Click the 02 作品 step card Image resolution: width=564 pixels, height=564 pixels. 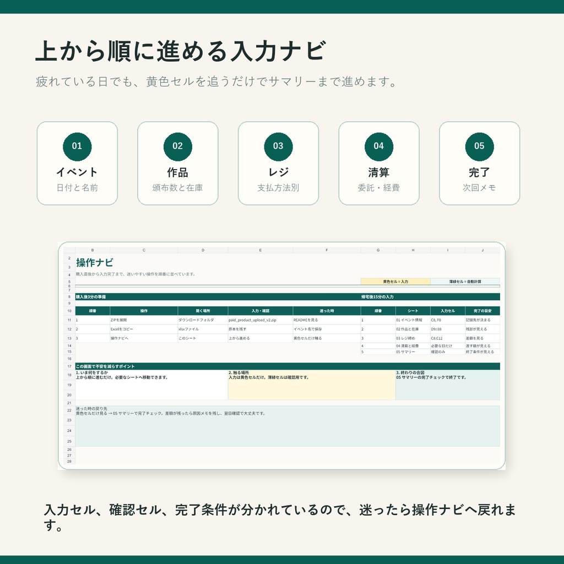[x=178, y=163]
